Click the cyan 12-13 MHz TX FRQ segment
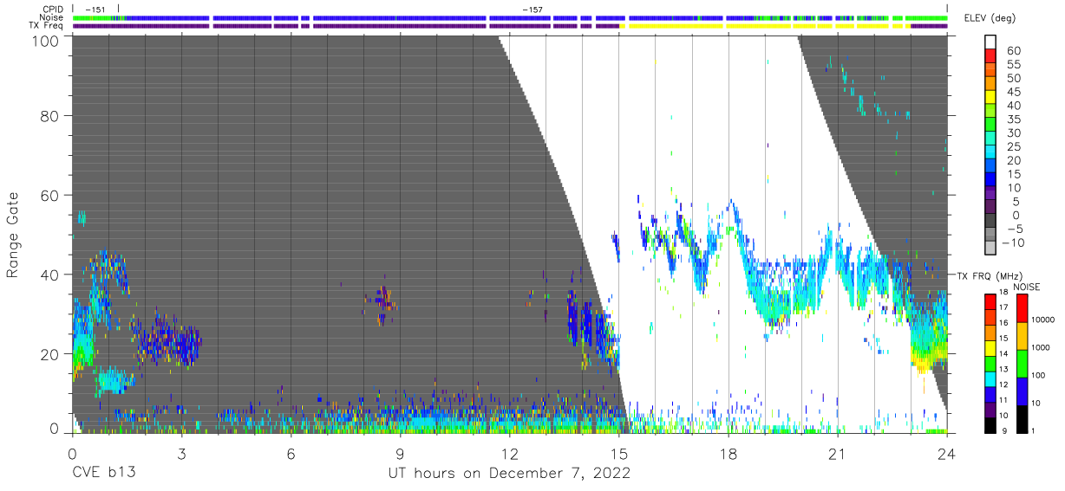The image size is (1065, 491). [990, 378]
